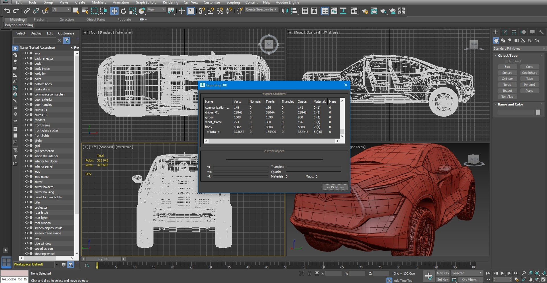Choose the Select Object tool
This screenshot has width=547, height=283.
pos(76,11)
